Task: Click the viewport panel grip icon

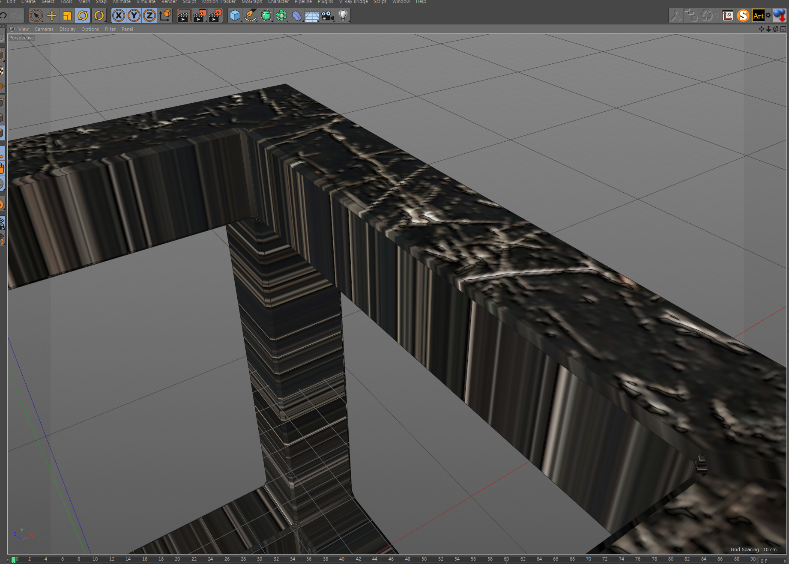Action: 12,29
